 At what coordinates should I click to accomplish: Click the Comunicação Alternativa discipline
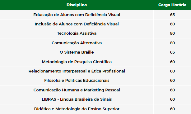(77, 43)
